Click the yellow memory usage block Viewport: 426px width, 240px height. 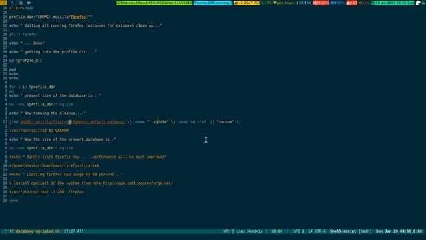pos(247,3)
